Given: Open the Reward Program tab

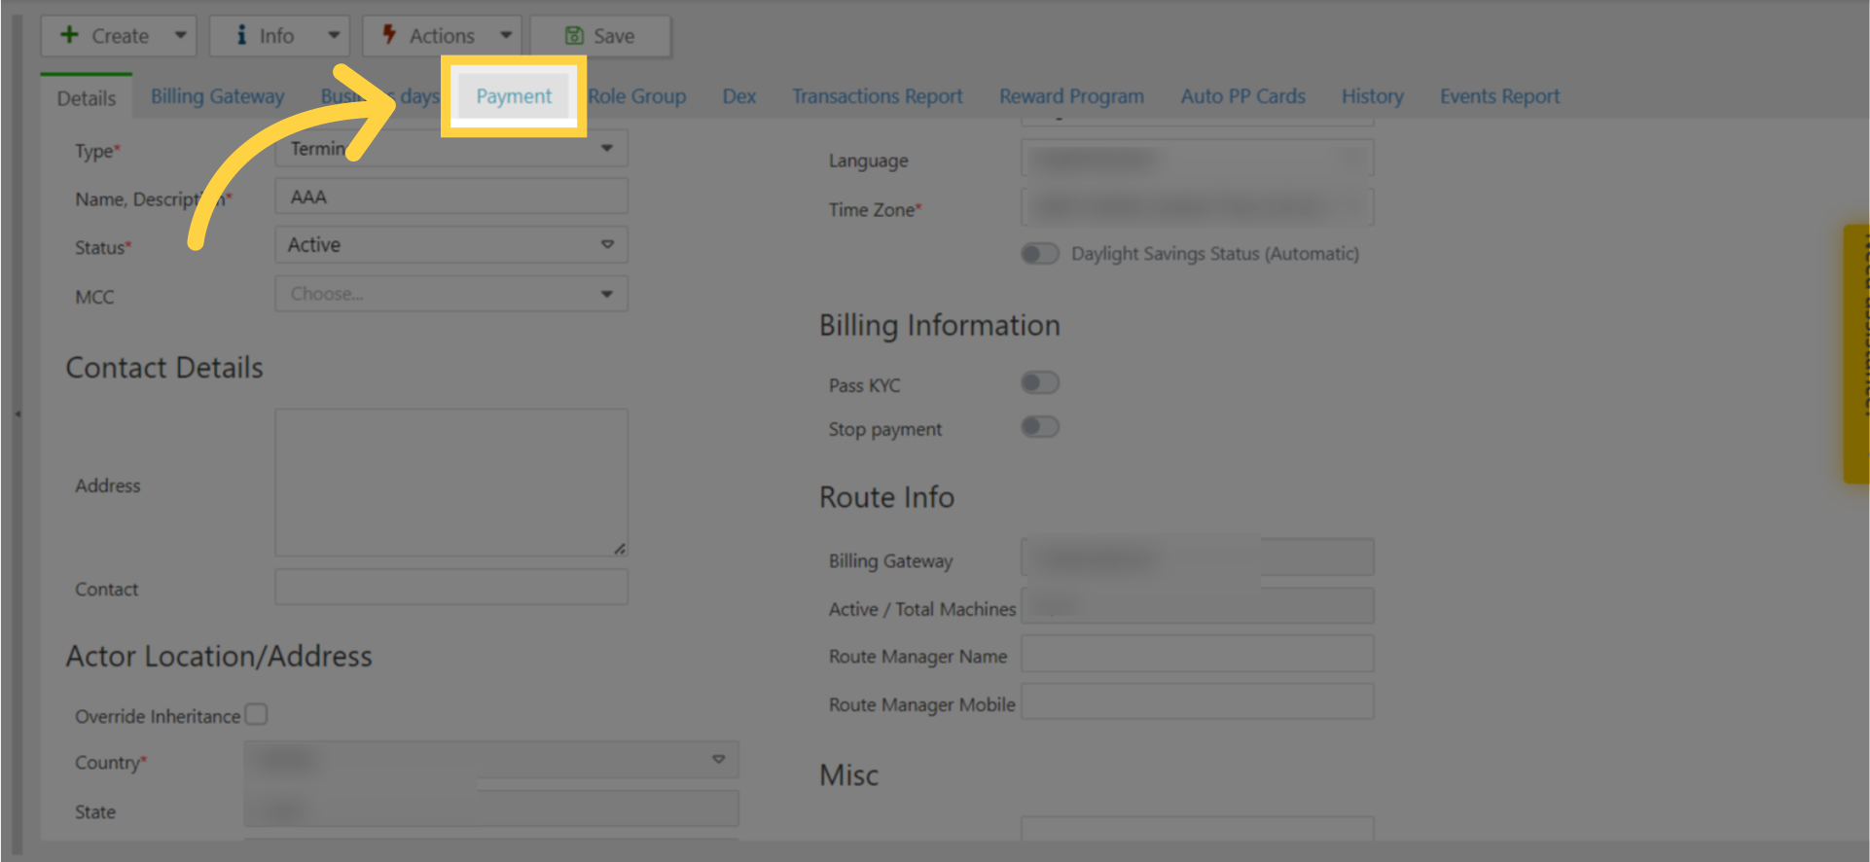Looking at the screenshot, I should [1071, 96].
